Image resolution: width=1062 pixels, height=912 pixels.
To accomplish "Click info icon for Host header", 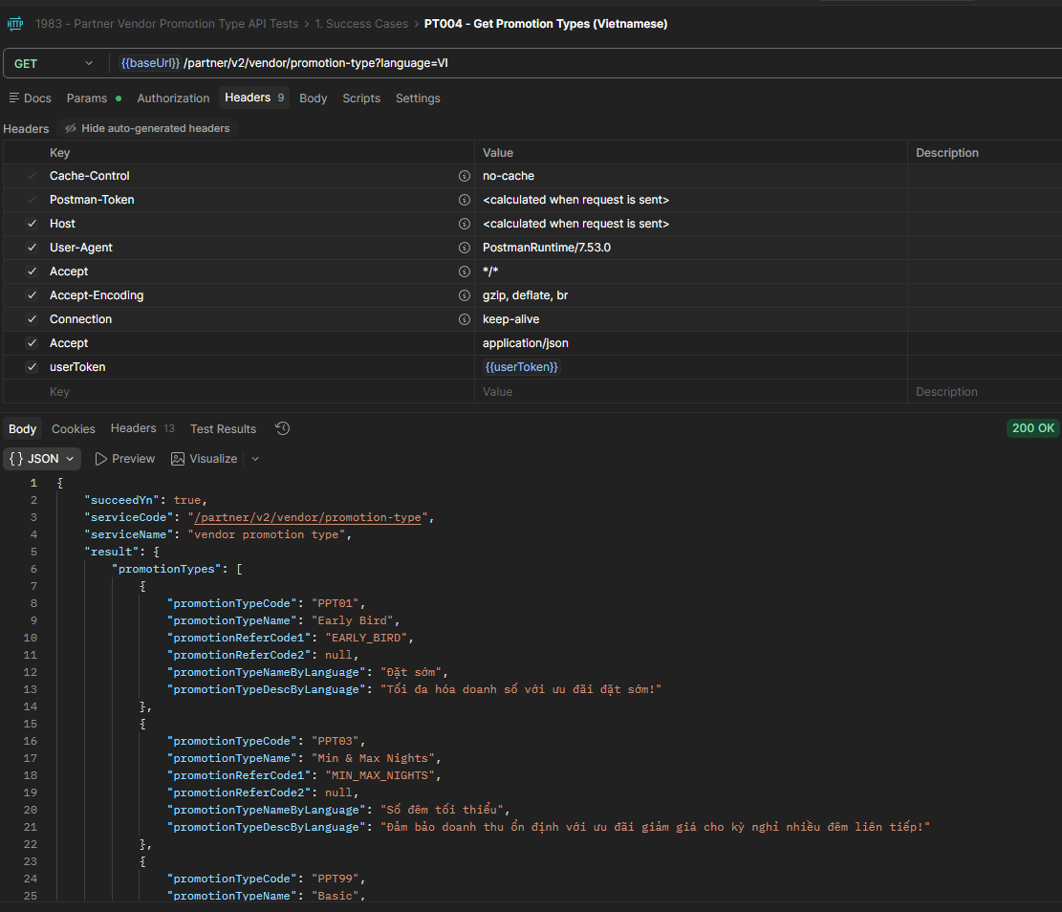I will (x=464, y=224).
